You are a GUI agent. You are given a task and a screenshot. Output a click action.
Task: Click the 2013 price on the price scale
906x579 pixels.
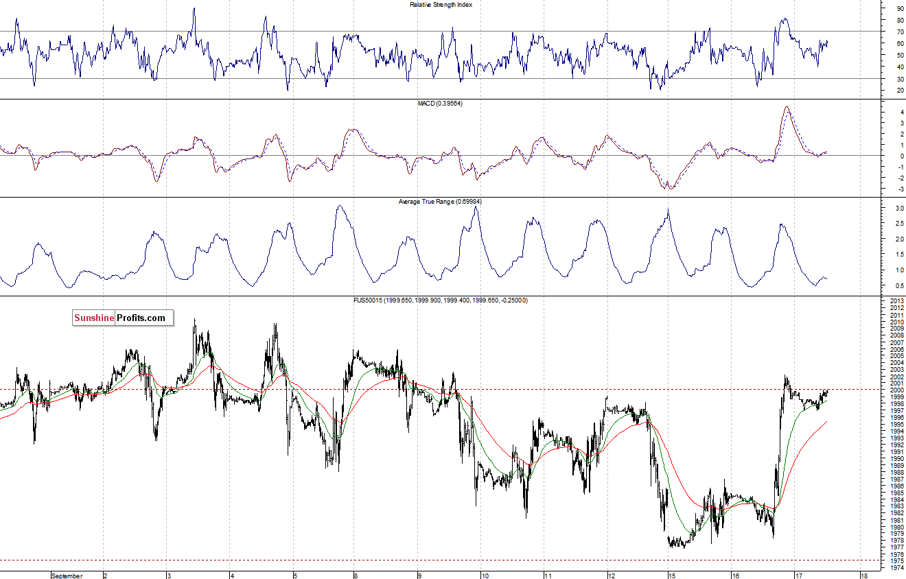[x=896, y=301]
